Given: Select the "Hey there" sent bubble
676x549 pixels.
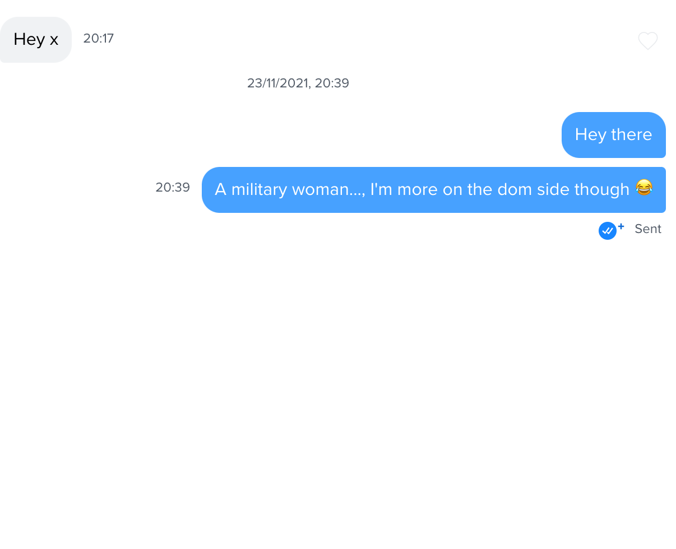Looking at the screenshot, I should [x=614, y=135].
